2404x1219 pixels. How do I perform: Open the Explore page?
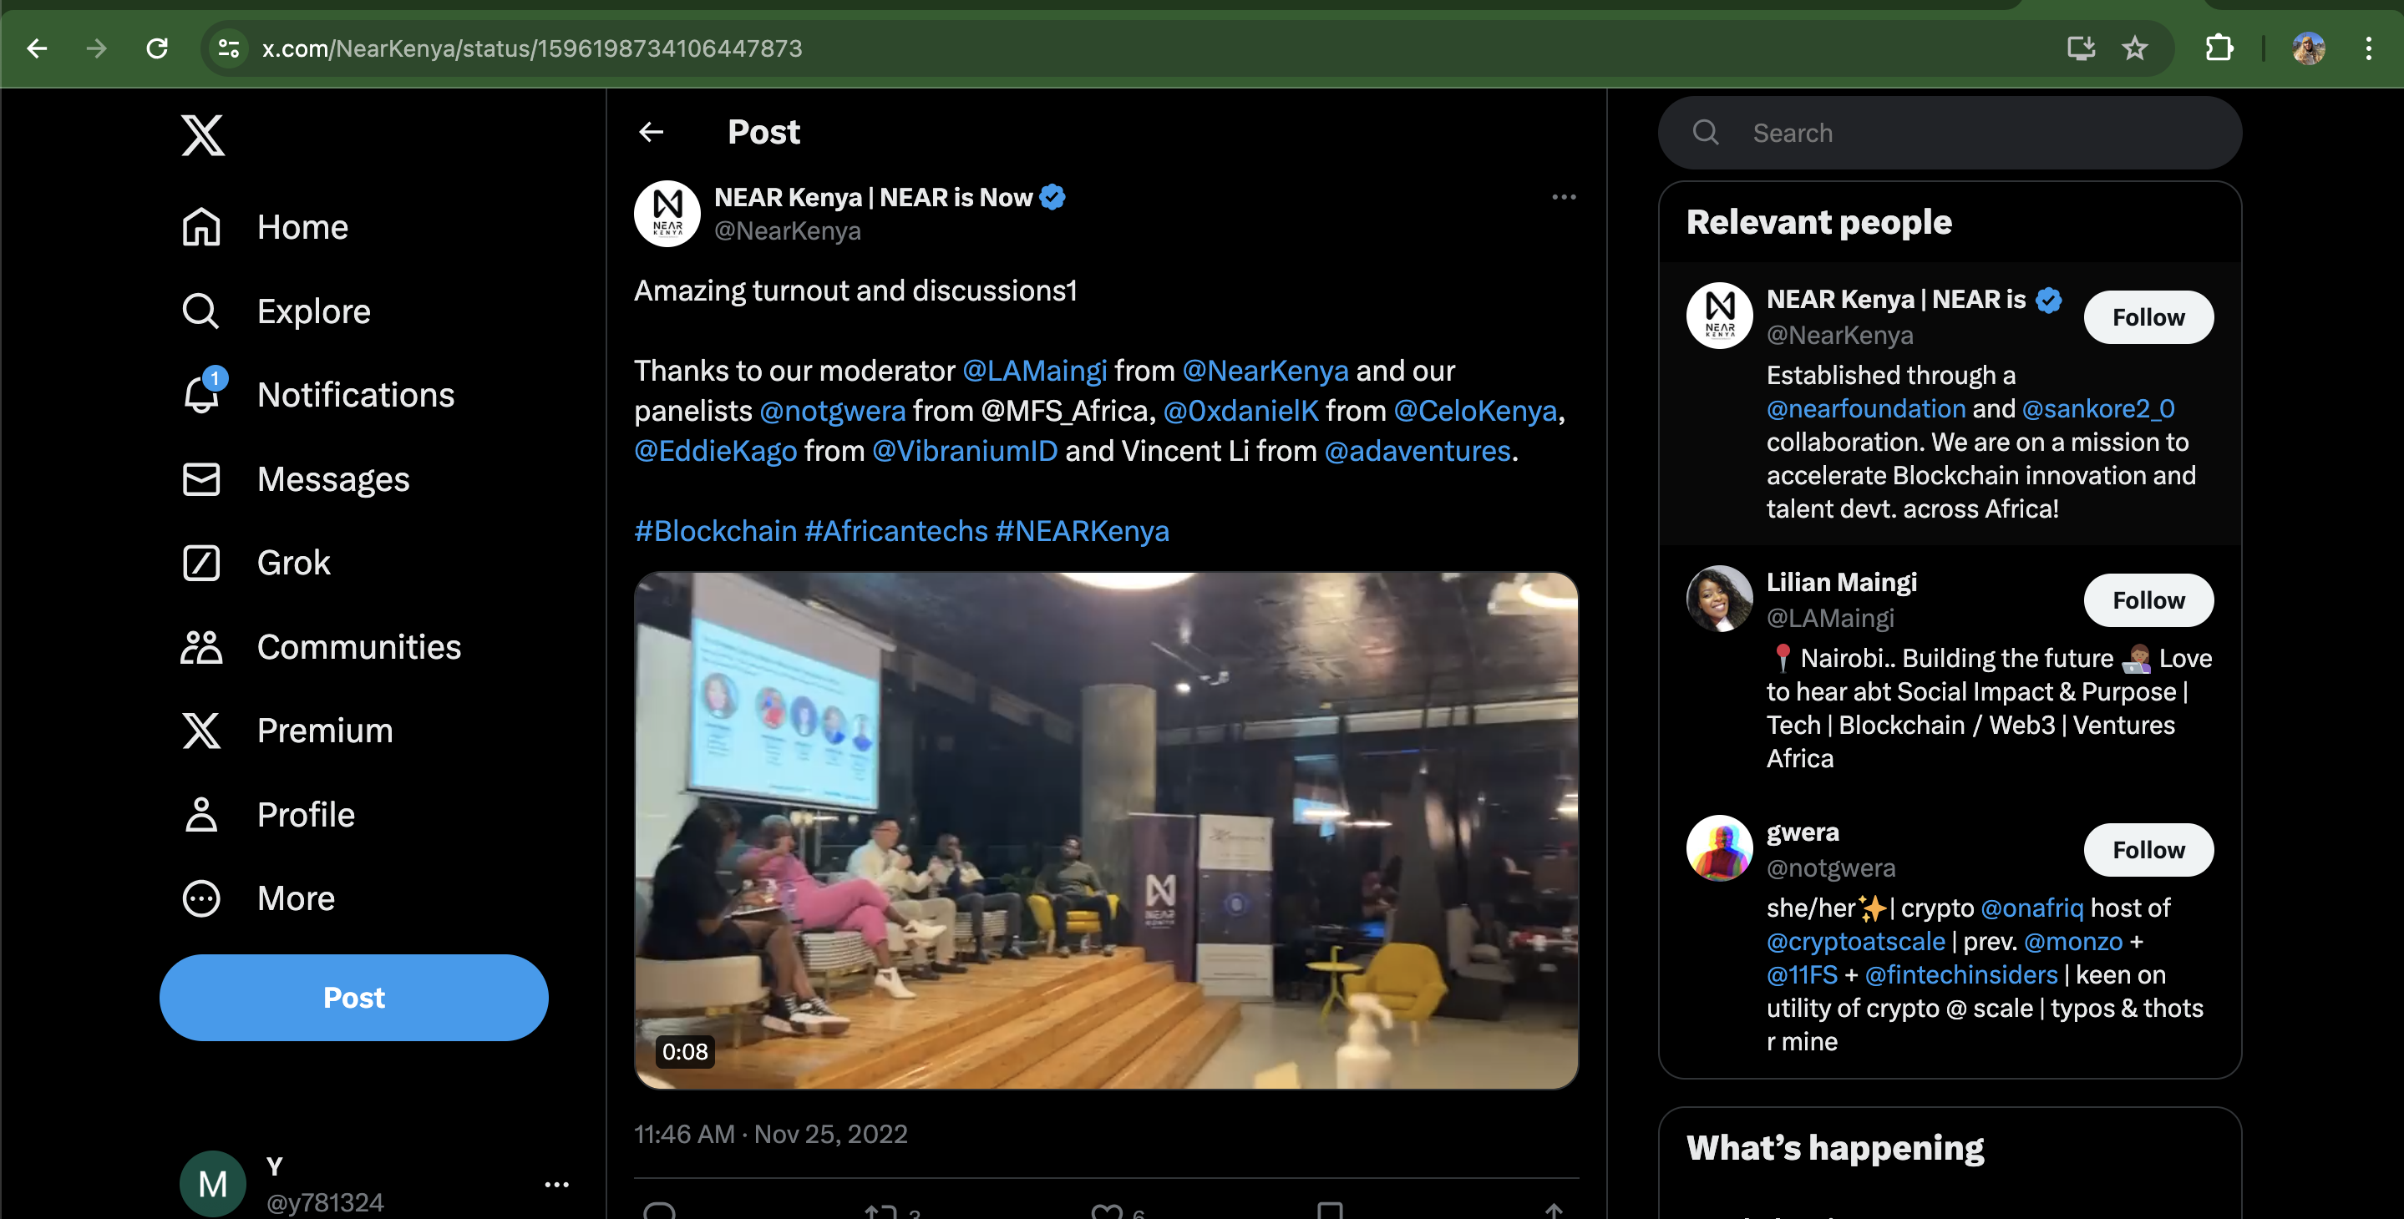point(276,311)
